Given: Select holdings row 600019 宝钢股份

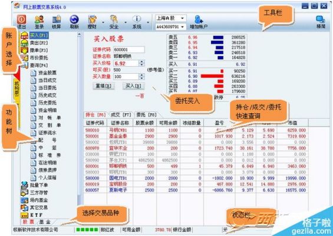Looking at the screenshot, I should pyautogui.click(x=196, y=184).
